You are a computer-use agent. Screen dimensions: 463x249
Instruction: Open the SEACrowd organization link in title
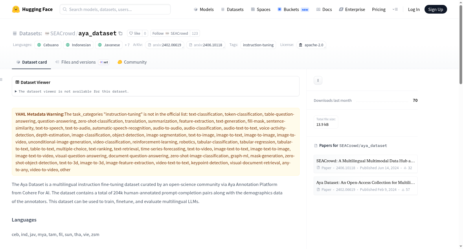[63, 34]
